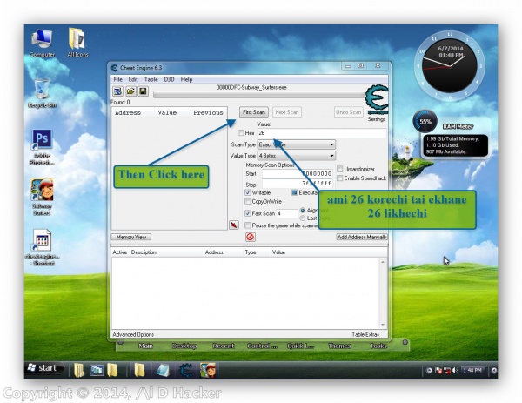Select cheat engine shortcut on desktop
The width and height of the screenshot is (522, 403).
click(42, 247)
